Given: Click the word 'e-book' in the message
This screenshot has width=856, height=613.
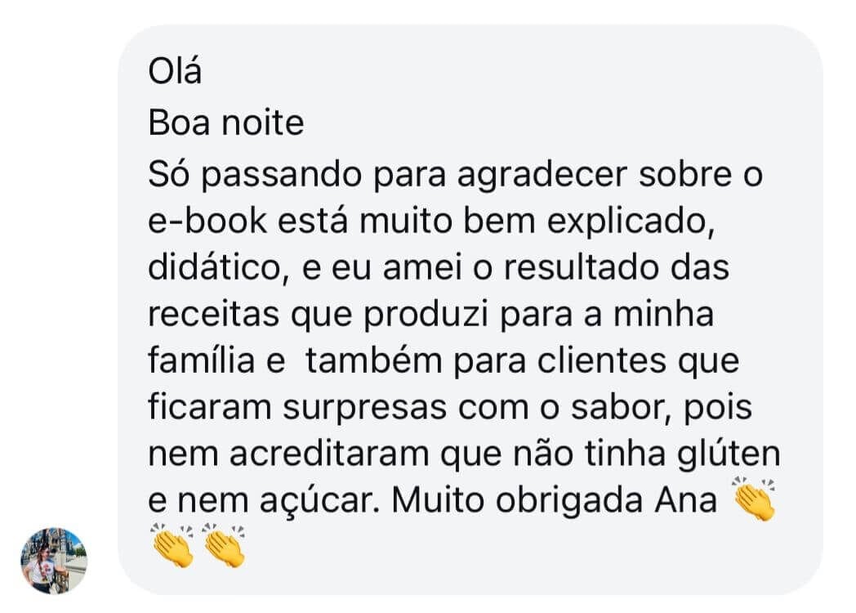Looking at the screenshot, I should 207,221.
